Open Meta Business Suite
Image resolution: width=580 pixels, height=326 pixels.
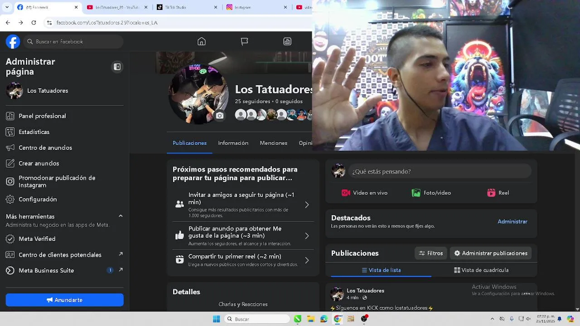[63, 270]
